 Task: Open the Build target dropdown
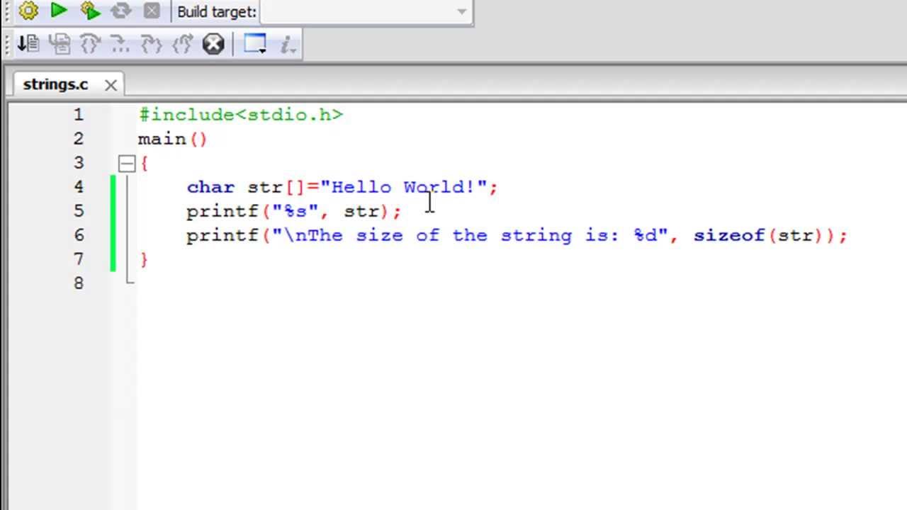point(366,11)
